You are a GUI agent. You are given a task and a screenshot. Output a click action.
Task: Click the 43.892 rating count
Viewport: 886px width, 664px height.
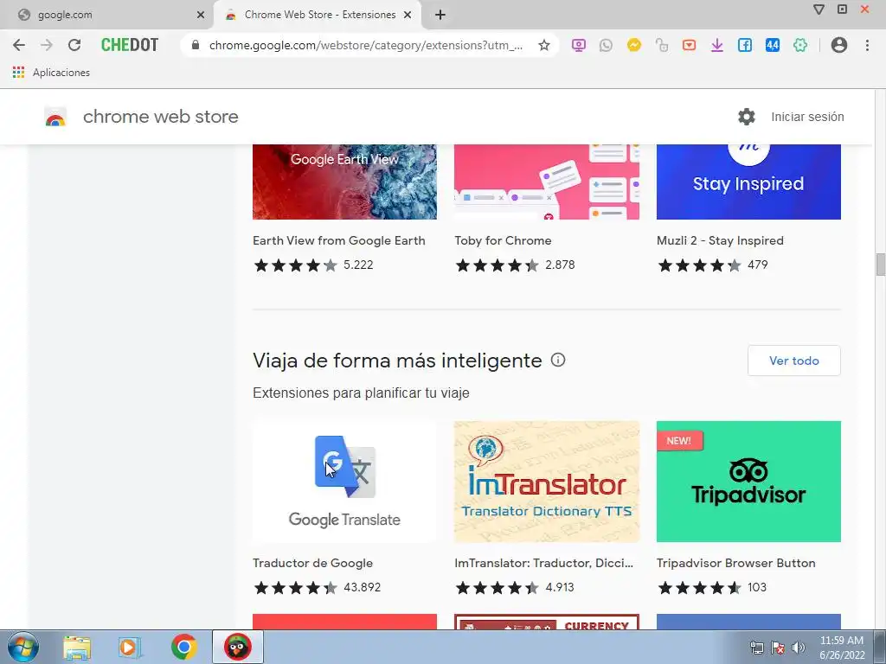(x=363, y=587)
